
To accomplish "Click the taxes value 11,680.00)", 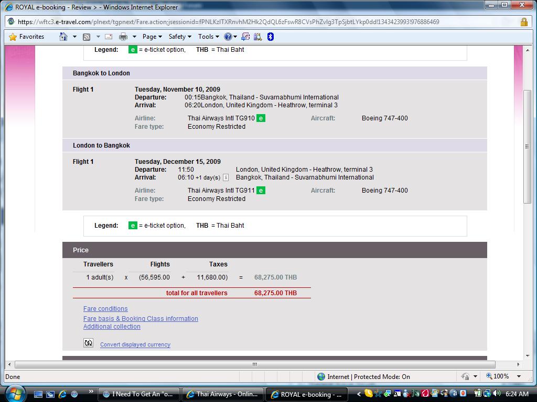I will point(212,277).
